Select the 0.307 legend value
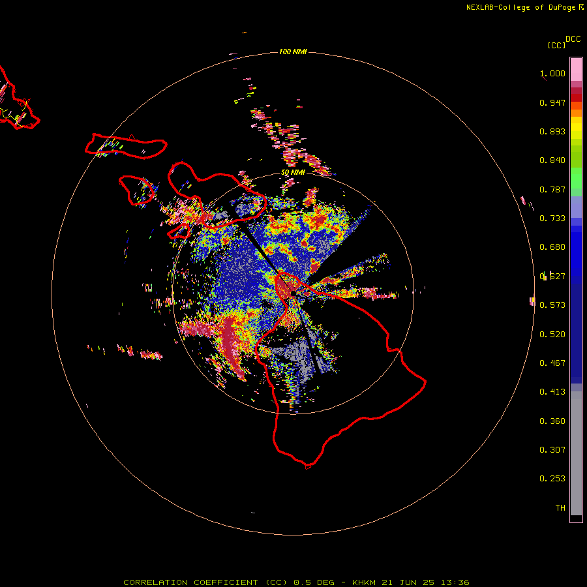This screenshot has width=587, height=587. pos(552,450)
